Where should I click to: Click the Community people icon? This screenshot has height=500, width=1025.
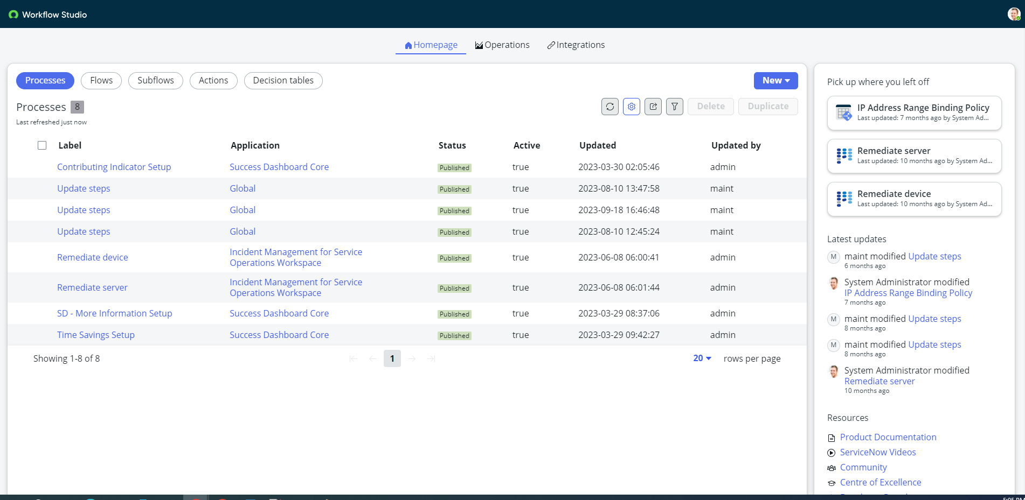point(832,468)
